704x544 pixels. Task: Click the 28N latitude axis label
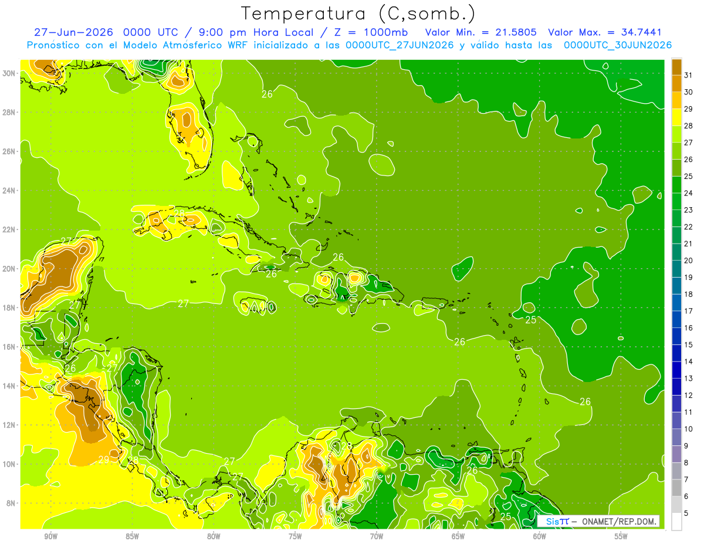9,112
